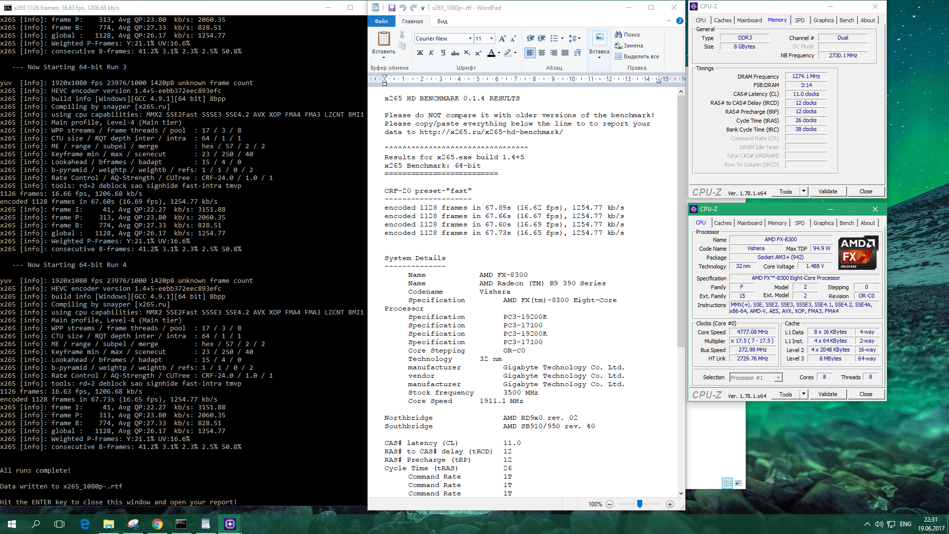Image resolution: width=949 pixels, height=534 pixels.
Task: Insert a picture with the Вставка icon
Action: pyautogui.click(x=599, y=38)
